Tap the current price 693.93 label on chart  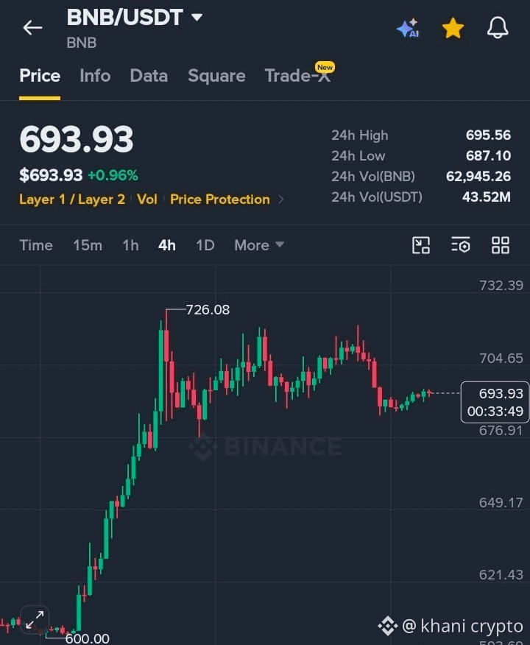pos(495,402)
